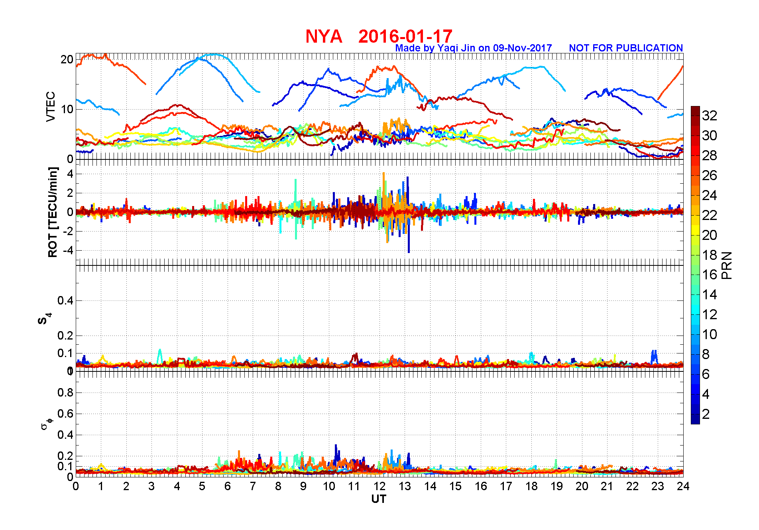Click the S4 axis tick "0.2"
Screen dimensions: 759x530
point(65,336)
